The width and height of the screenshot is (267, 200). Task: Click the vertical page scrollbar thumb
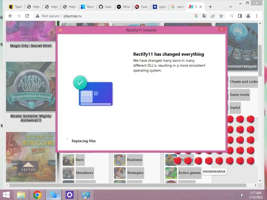260,60
